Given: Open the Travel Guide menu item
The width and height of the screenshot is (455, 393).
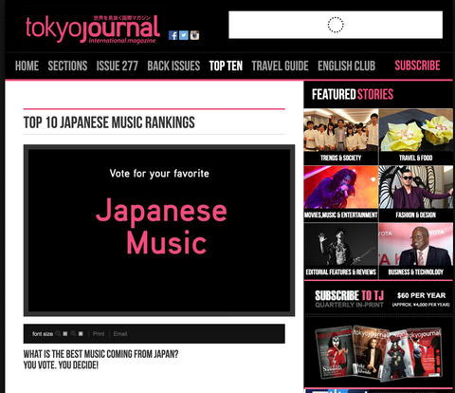Looking at the screenshot, I should (280, 65).
